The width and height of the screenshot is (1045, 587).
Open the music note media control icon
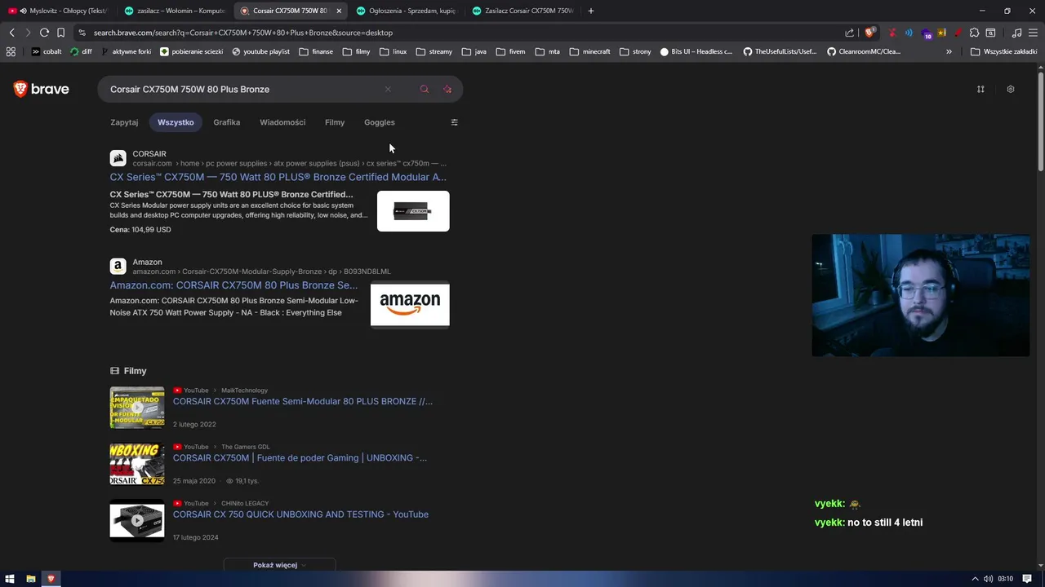pos(1016,33)
